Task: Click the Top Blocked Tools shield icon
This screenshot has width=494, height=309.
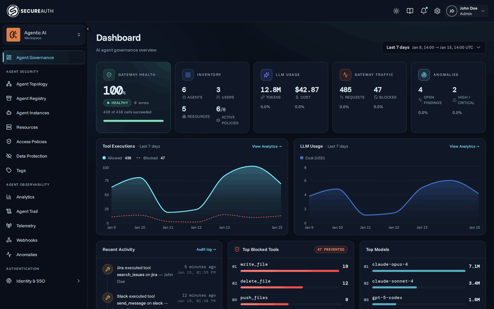Action: click(x=237, y=249)
